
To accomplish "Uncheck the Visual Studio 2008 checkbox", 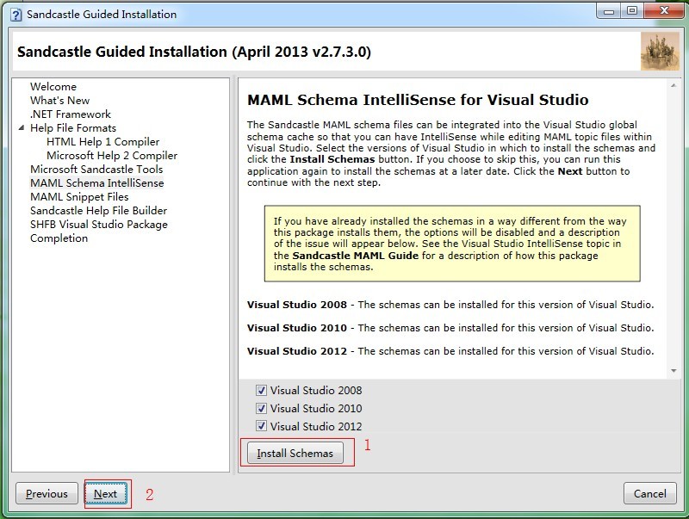I will 262,391.
